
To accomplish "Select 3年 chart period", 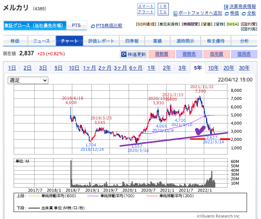I will point(182,68).
